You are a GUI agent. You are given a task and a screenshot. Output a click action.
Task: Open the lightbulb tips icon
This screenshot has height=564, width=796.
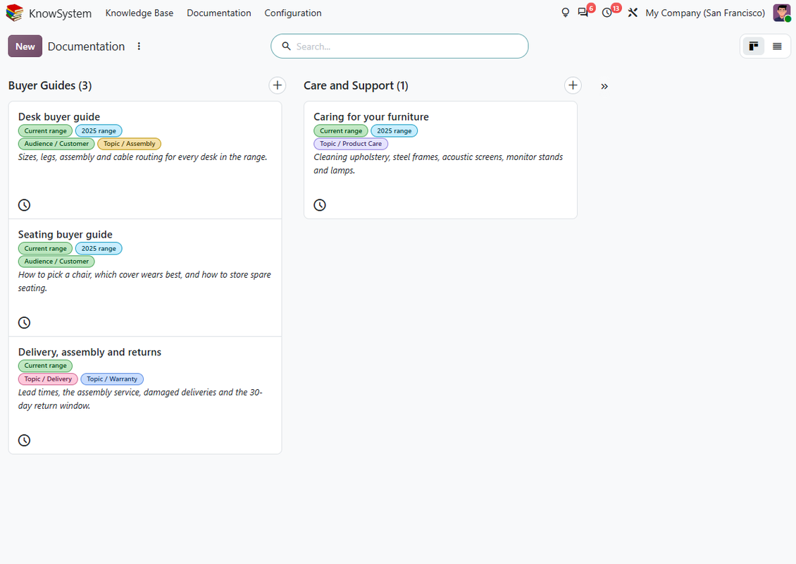click(x=565, y=13)
